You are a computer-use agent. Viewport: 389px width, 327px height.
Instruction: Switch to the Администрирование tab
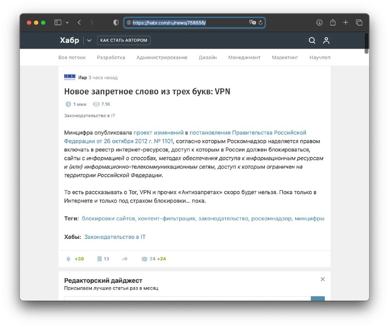[161, 57]
